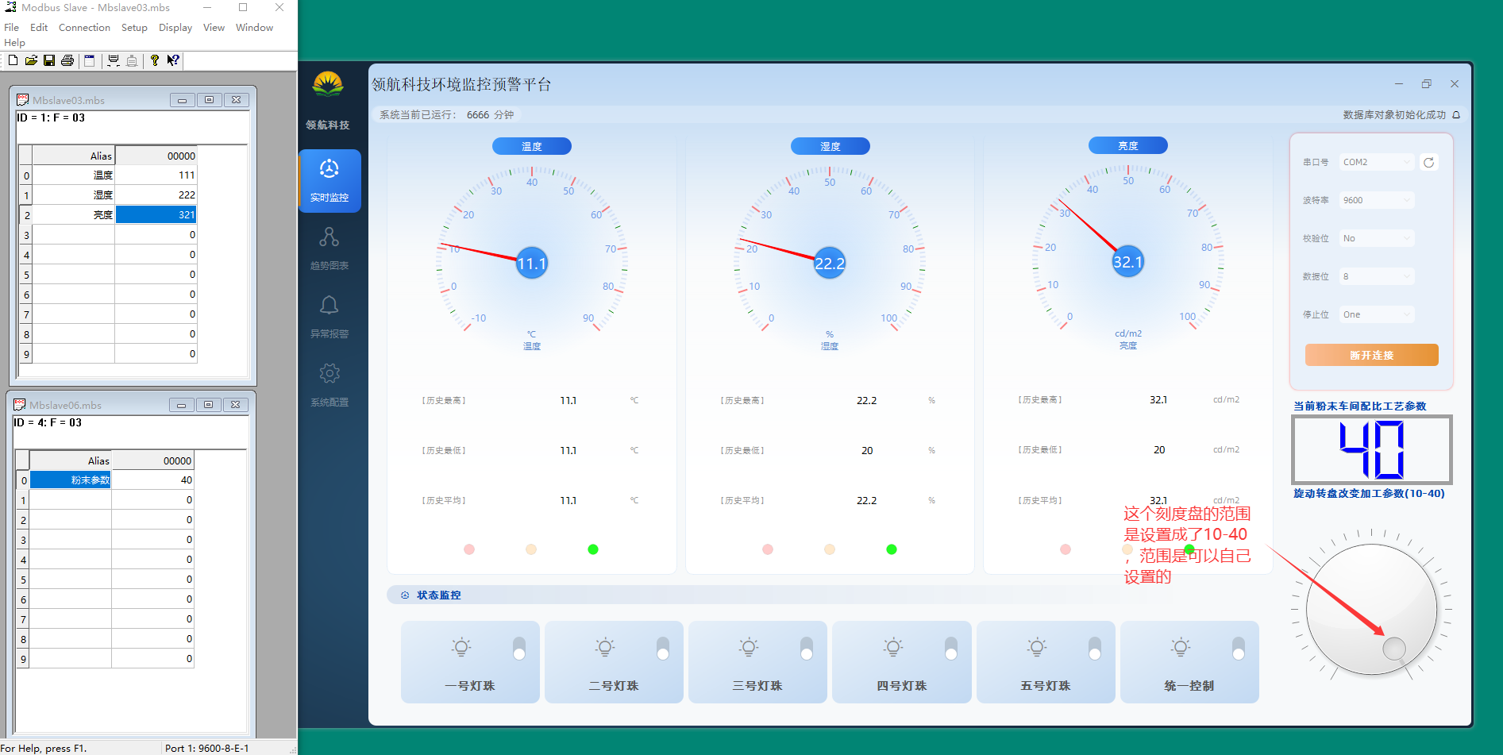Open the File menu in Modbus Slave
1503x755 pixels.
pos(11,27)
